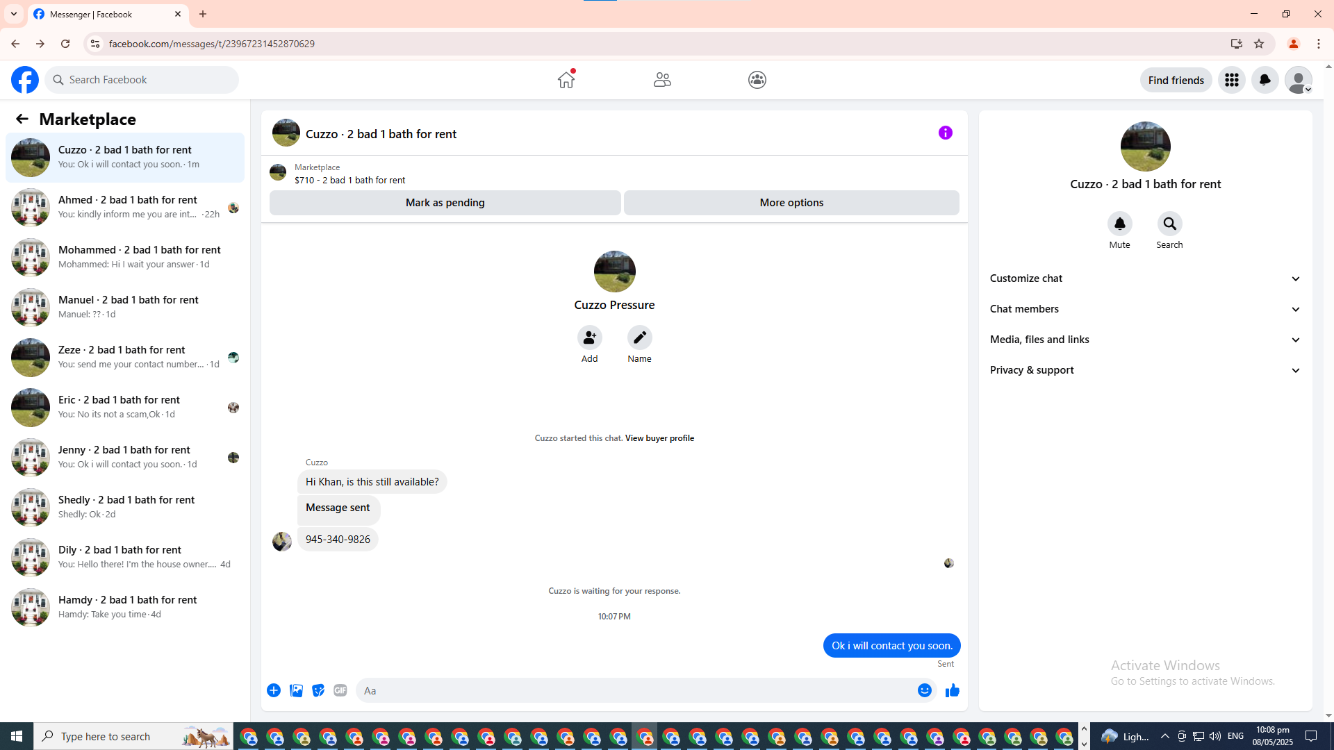Choose a GIF

(340, 690)
